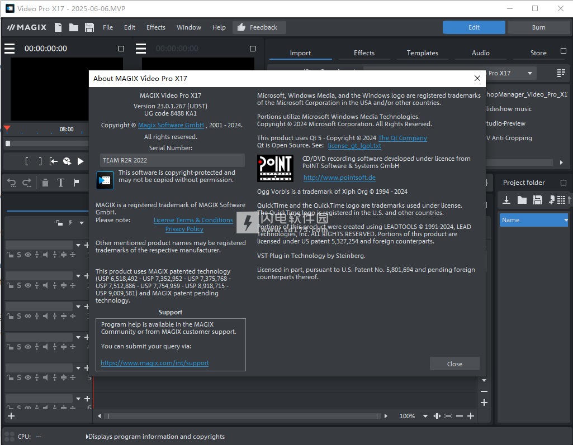Click the Undo arrow in the timeline toolbar
The image size is (573, 445).
tap(12, 183)
